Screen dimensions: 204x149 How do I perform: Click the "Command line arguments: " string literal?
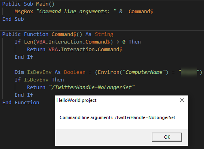(76, 12)
